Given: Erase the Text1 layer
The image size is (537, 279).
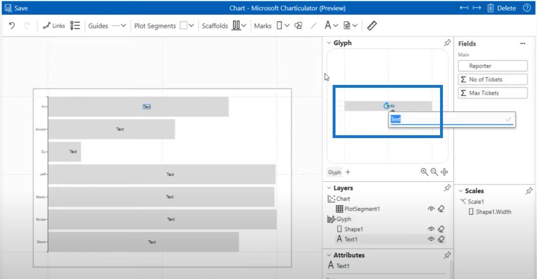Looking at the screenshot, I should coord(441,239).
